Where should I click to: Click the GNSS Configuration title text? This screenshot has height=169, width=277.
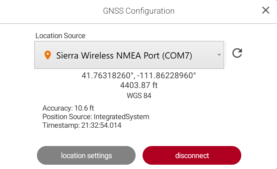(x=139, y=11)
